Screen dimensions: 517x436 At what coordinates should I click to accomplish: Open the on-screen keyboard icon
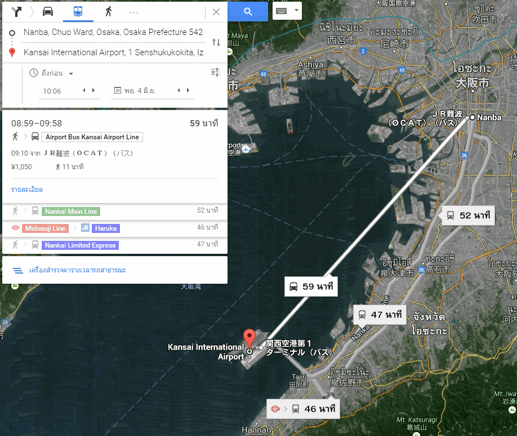(x=281, y=11)
